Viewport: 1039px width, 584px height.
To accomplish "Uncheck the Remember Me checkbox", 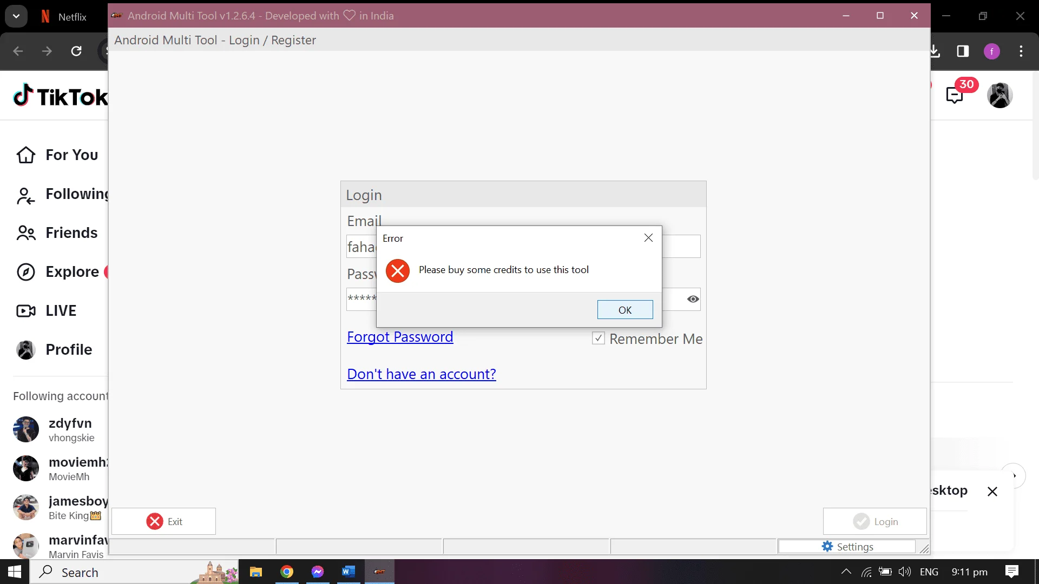I will (x=598, y=339).
